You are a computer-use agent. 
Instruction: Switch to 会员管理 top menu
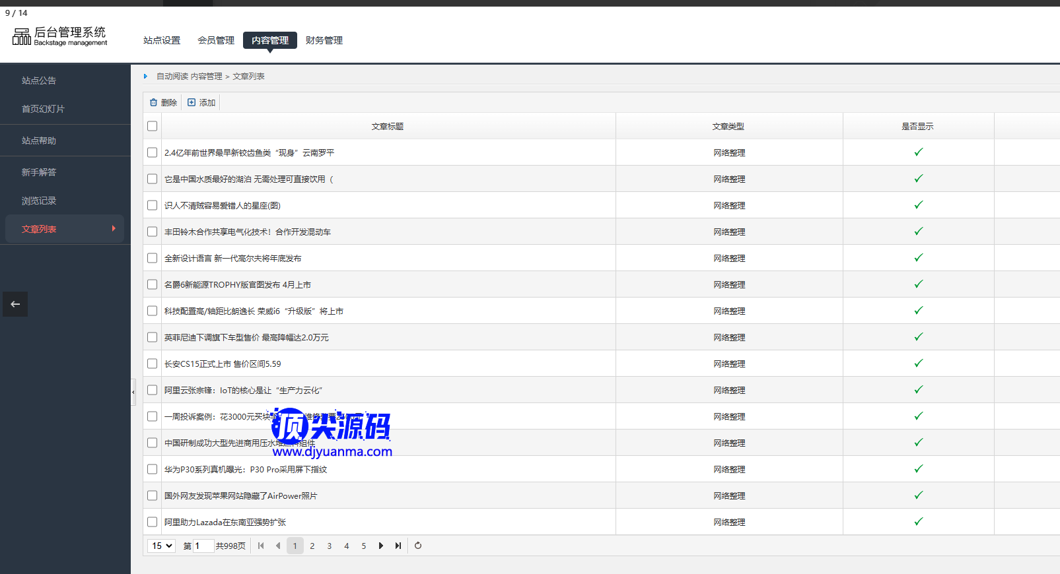216,40
